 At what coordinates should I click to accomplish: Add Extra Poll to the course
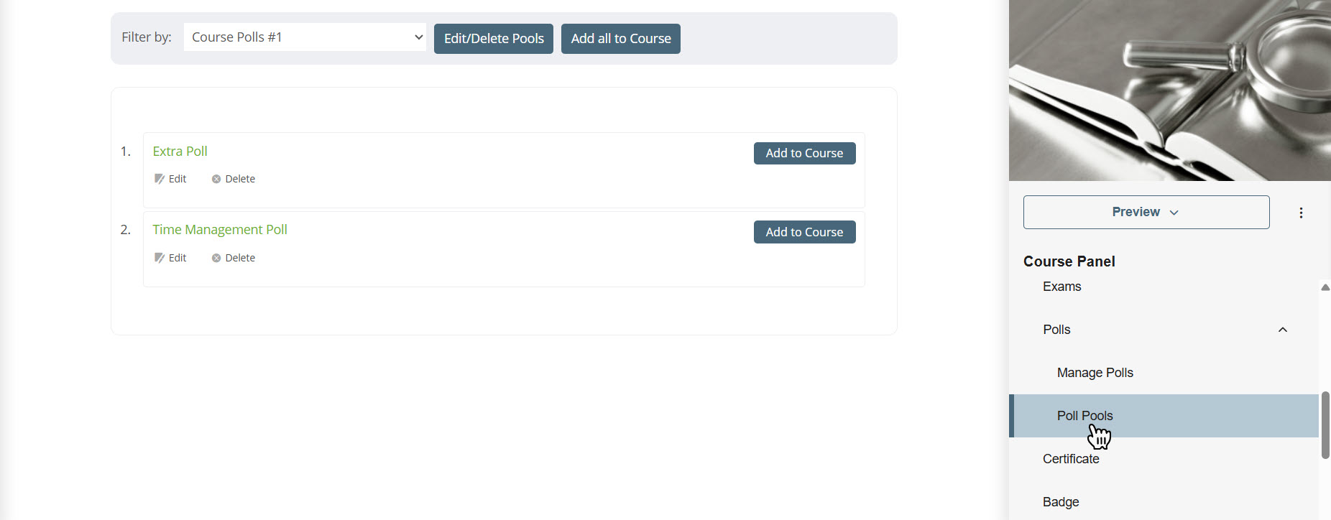(x=804, y=153)
